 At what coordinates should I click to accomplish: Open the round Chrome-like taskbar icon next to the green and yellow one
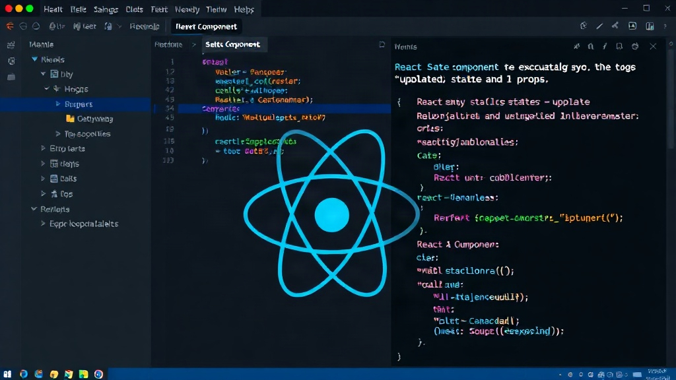tap(99, 374)
